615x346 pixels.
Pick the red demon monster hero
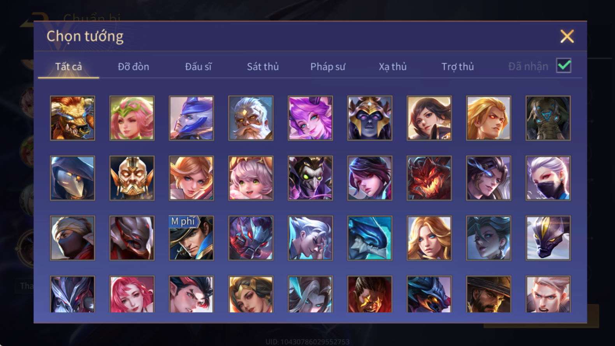pos(429,178)
